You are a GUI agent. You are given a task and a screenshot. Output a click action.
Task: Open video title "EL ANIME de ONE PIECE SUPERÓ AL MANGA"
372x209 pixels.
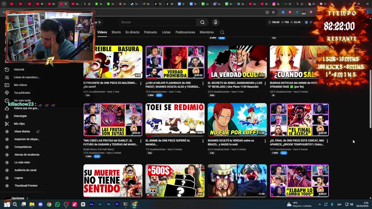(168, 142)
